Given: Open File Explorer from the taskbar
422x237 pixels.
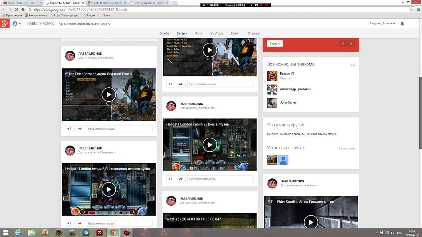Looking at the screenshot, I should tap(31, 233).
